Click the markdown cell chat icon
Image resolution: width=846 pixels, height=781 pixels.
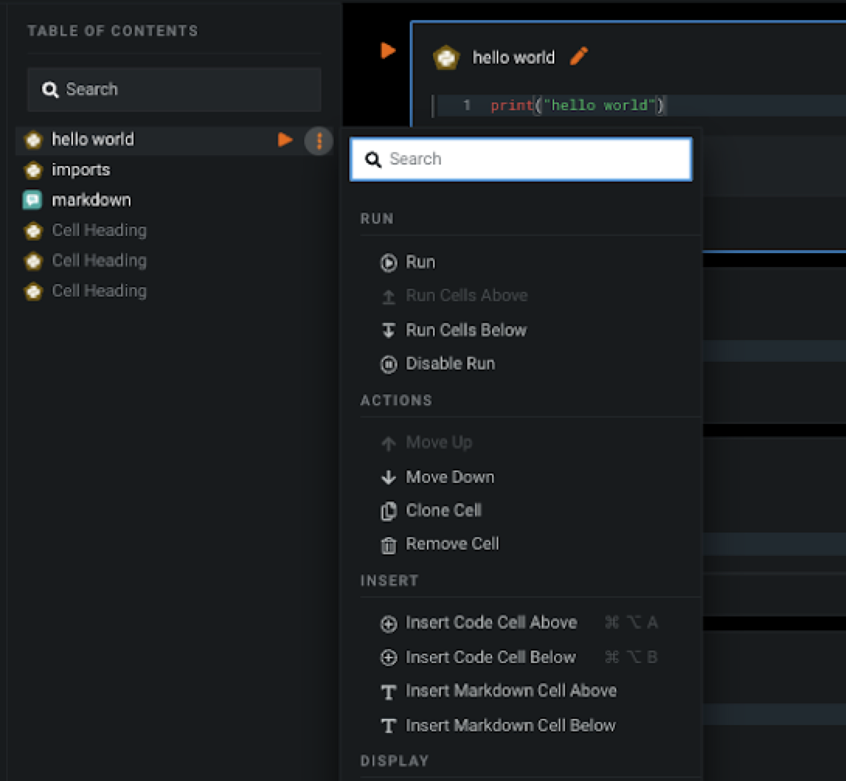tap(33, 200)
